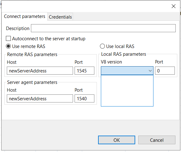Click the Remote RAS Port field showing 1545
181x152 pixels.
[x=84, y=71]
